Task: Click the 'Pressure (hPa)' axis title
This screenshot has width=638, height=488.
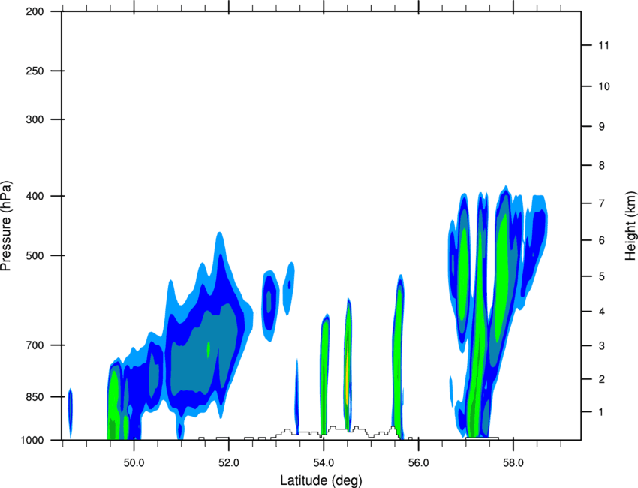Action: tap(6, 226)
